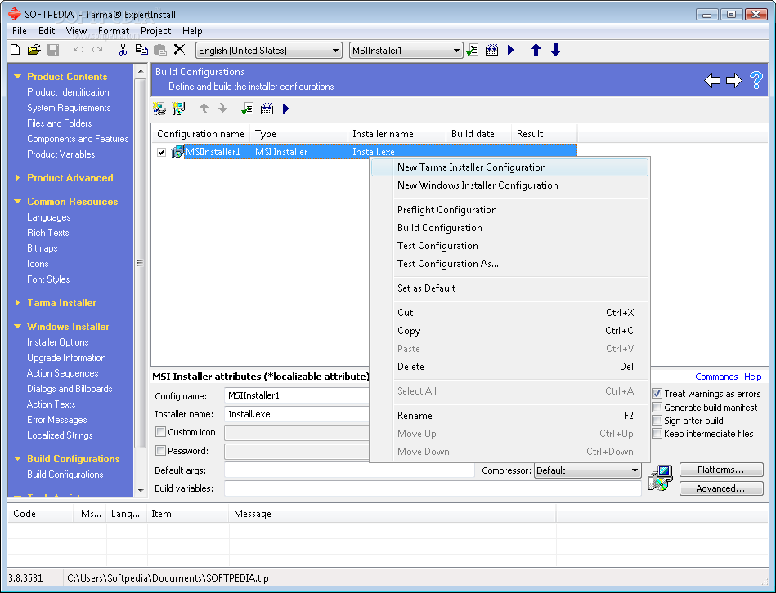Clear the Default args input field
This screenshot has width=776, height=593.
coord(352,470)
